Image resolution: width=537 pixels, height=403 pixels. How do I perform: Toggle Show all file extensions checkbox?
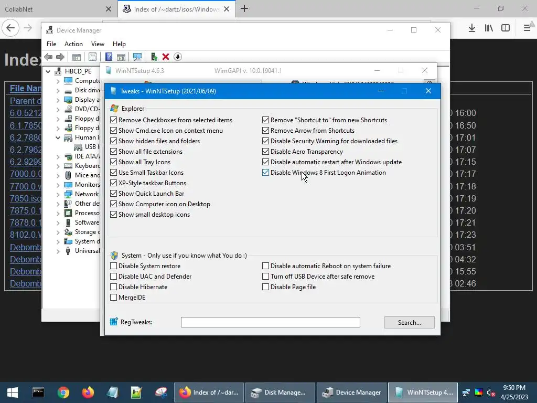tap(114, 152)
